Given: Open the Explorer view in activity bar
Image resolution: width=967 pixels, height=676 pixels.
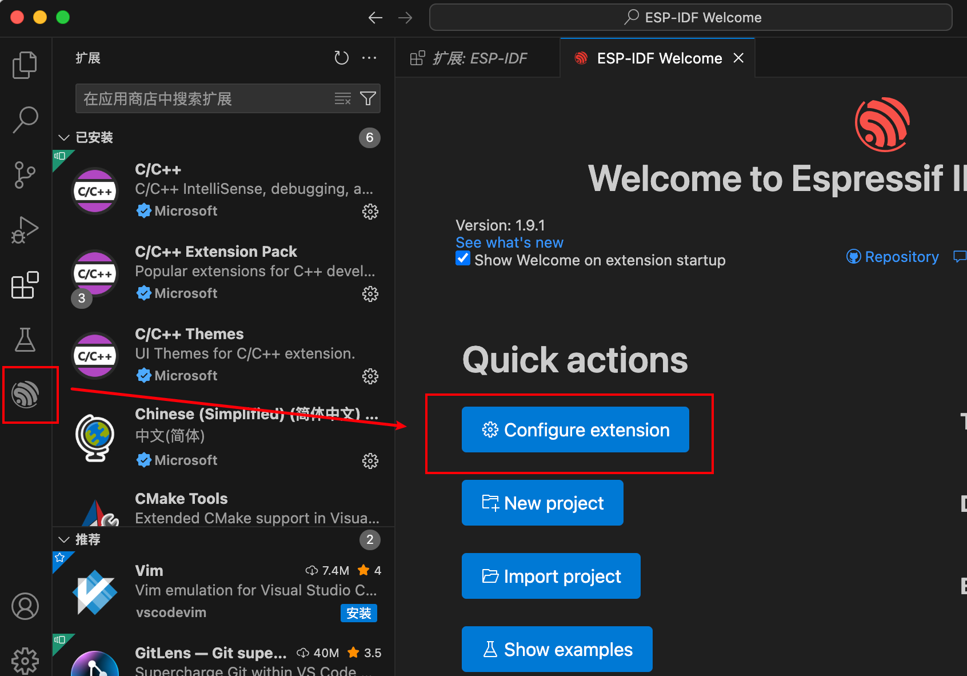Looking at the screenshot, I should (x=25, y=65).
